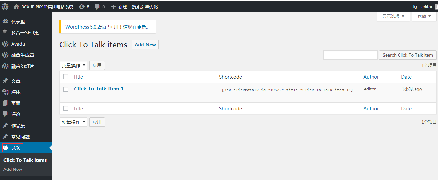
Task: Click the Shortcode column header
Action: (230, 77)
